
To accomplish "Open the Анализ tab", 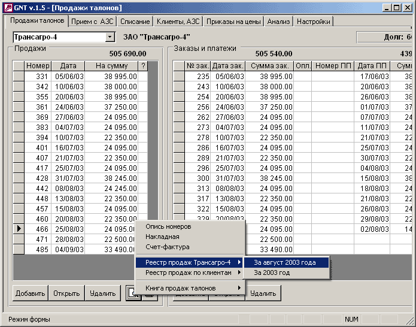I will [278, 22].
